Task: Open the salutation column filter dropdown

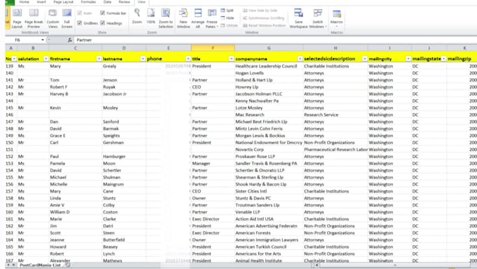Action: [x=46, y=58]
